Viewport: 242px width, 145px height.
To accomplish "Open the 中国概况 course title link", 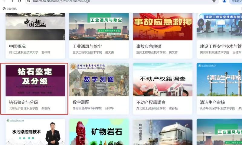I will click(x=17, y=46).
